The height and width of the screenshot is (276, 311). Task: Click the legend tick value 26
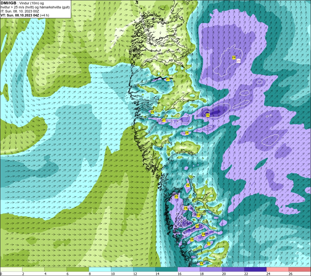coord(290,274)
